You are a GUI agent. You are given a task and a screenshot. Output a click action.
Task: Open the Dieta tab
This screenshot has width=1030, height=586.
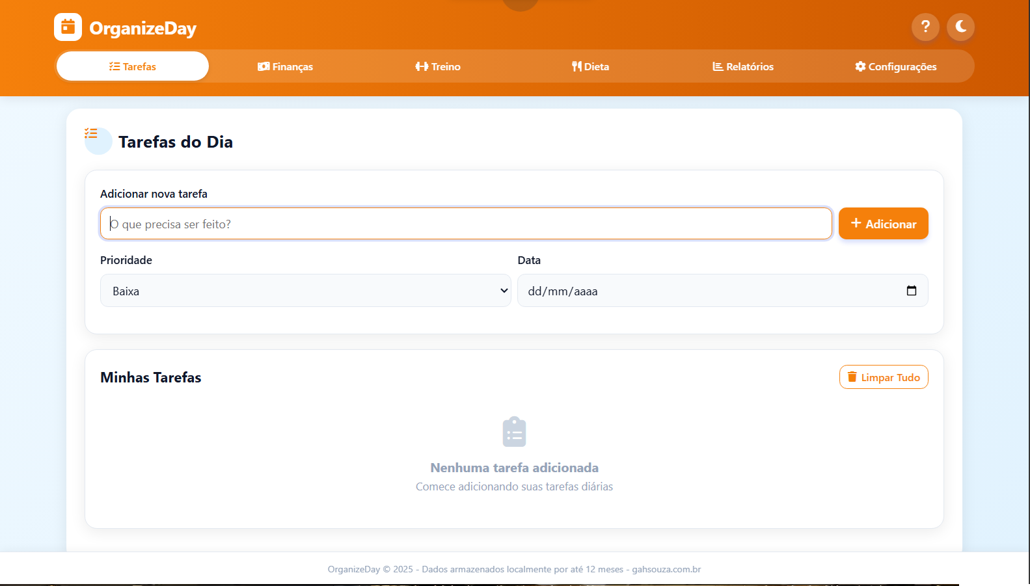(590, 66)
